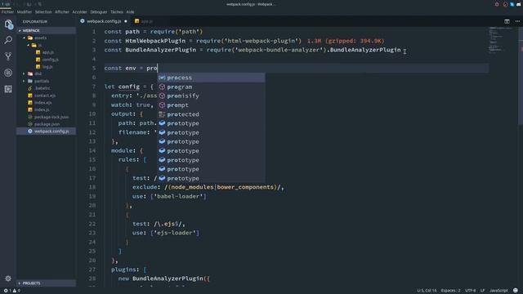Collapse the assets folder

pos(24,38)
